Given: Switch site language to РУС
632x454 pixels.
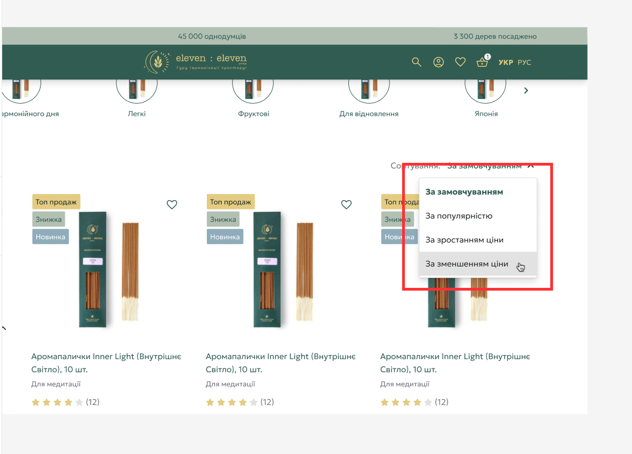Looking at the screenshot, I should tap(524, 63).
